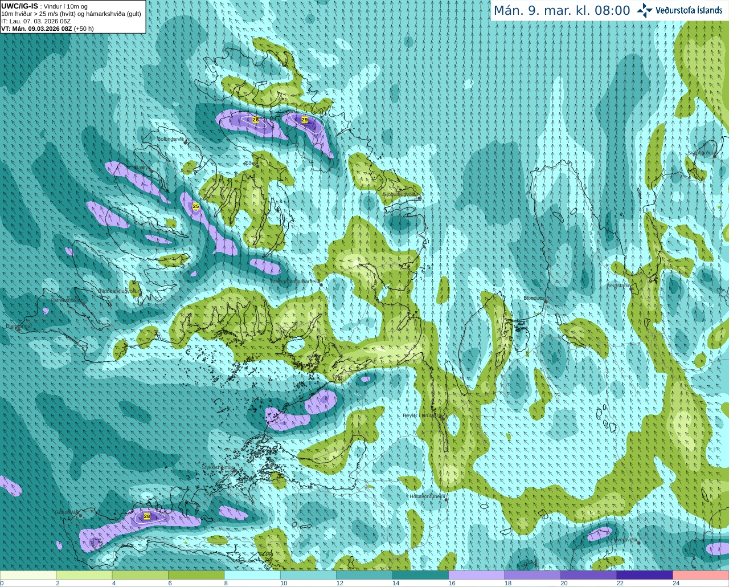Select the Siglufjörður place label

(x=701, y=153)
